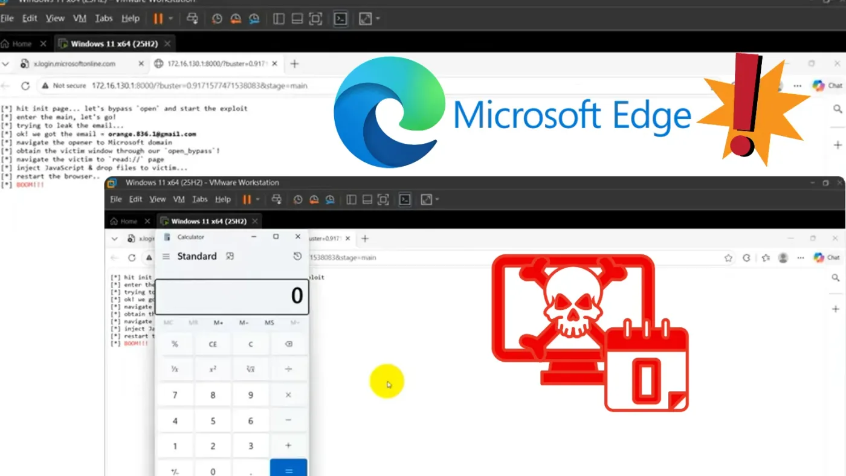Click new tab plus in back Edge window

[294, 63]
